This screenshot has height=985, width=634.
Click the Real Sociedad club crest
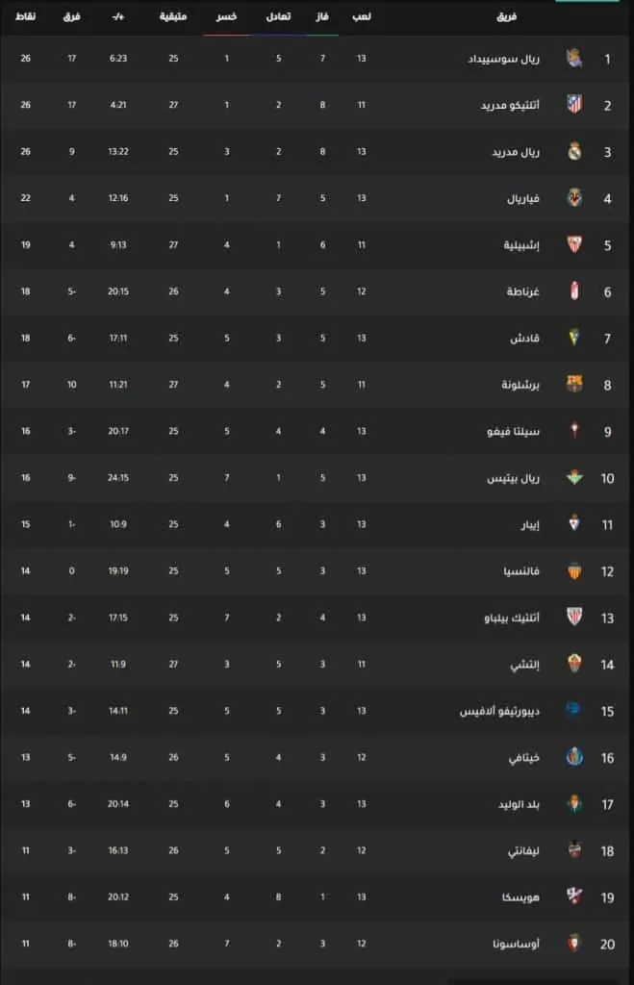tap(574, 59)
